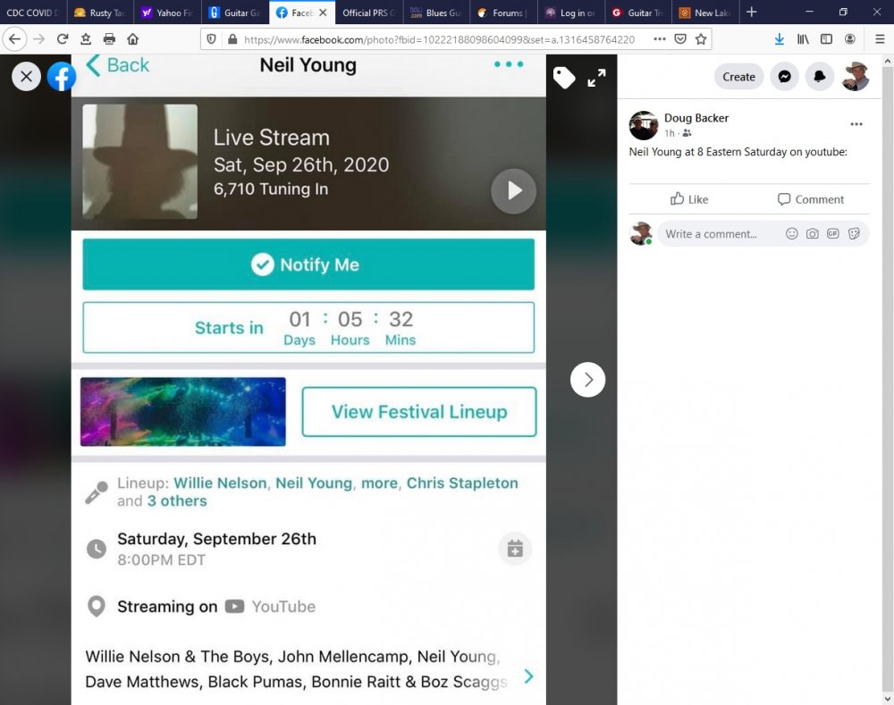This screenshot has height=705, width=894.
Task: Click the three-dots menu beside Neil Young
Action: (509, 64)
